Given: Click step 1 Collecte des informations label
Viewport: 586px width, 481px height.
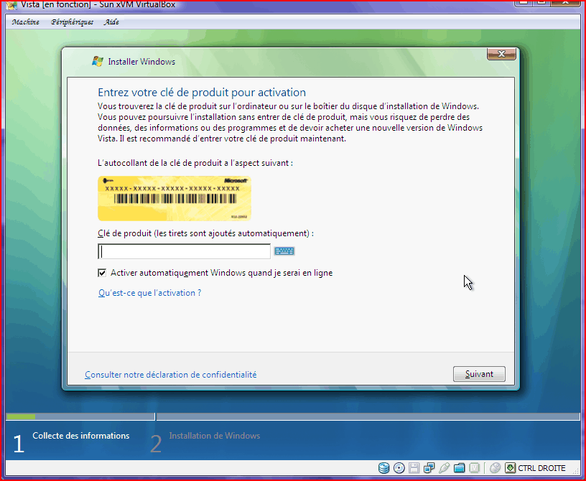Looking at the screenshot, I should click(x=80, y=436).
